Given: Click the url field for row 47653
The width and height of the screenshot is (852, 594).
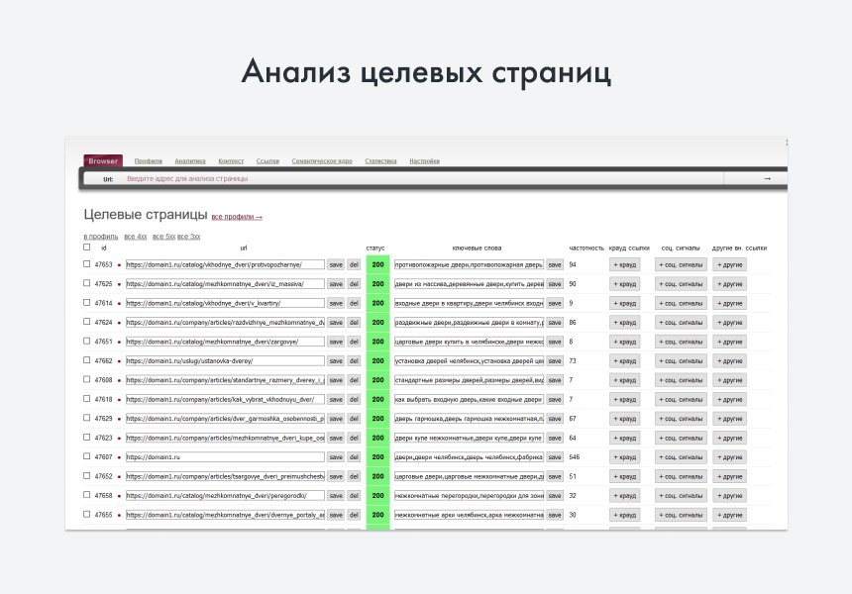Looking at the screenshot, I should point(225,265).
